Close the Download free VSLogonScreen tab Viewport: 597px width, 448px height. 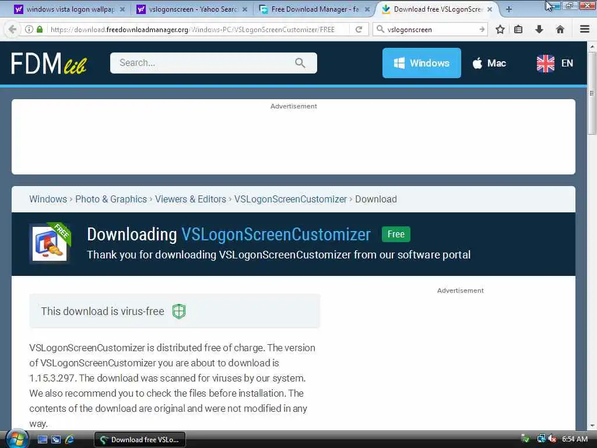[x=490, y=9]
